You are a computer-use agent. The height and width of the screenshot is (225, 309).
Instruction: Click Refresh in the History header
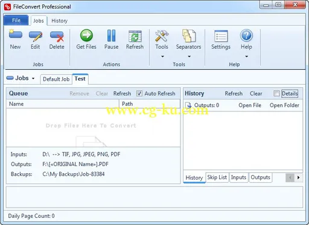point(234,94)
